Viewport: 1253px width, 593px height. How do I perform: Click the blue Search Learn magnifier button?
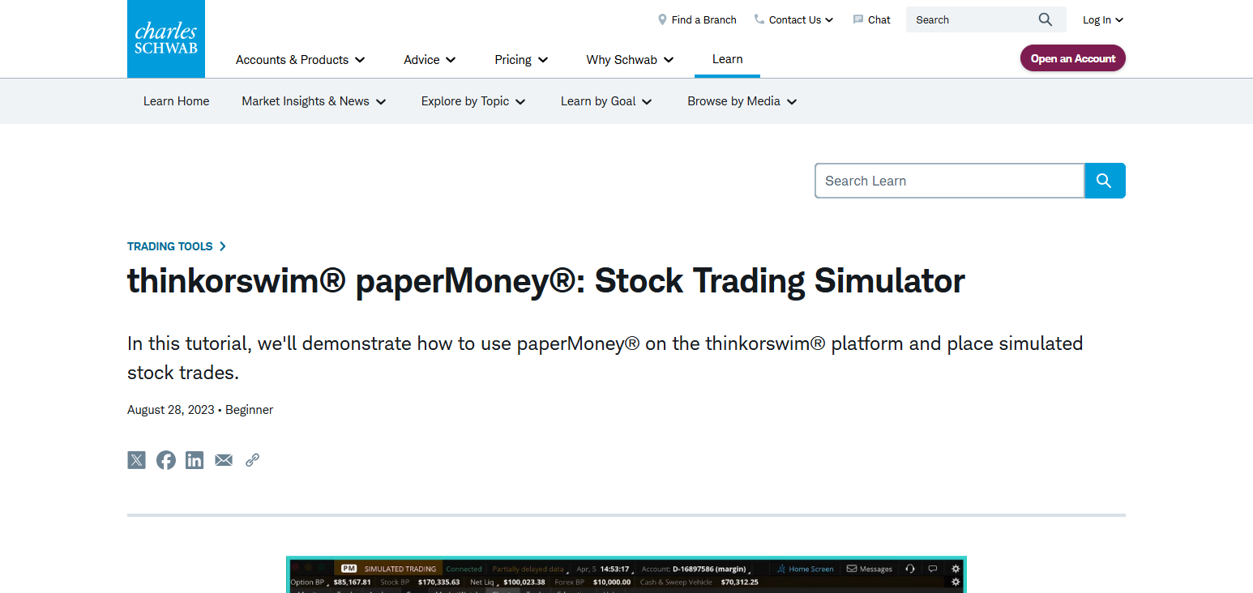[1105, 181]
